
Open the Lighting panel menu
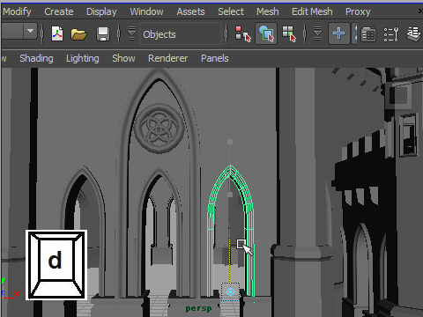click(83, 58)
